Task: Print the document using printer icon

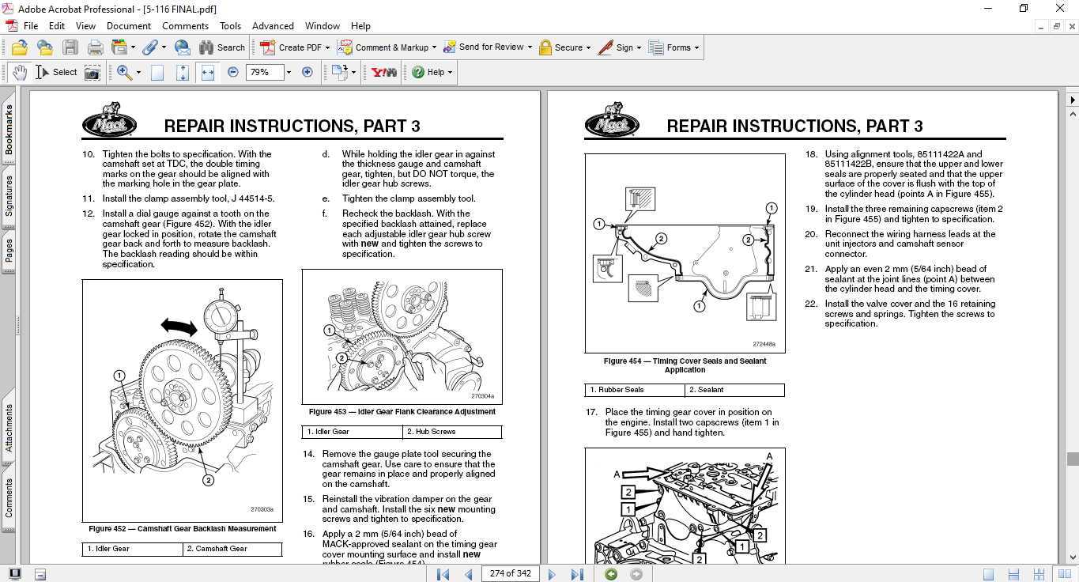Action: pyautogui.click(x=96, y=47)
